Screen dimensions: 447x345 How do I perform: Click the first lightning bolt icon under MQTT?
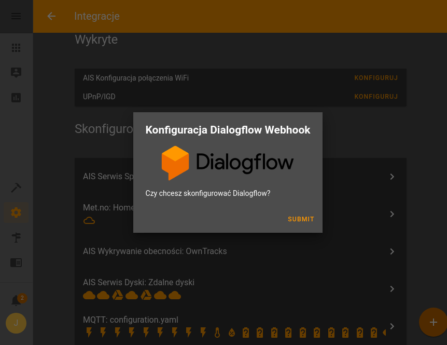pos(89,333)
